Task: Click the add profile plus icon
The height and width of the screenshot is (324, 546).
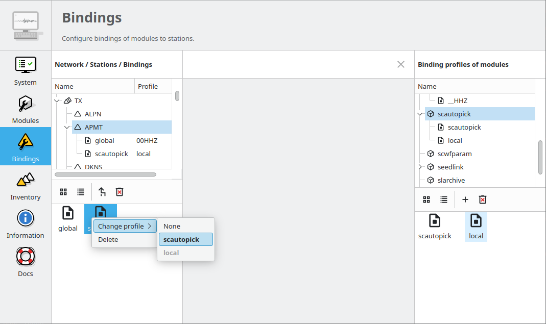Action: coord(465,200)
